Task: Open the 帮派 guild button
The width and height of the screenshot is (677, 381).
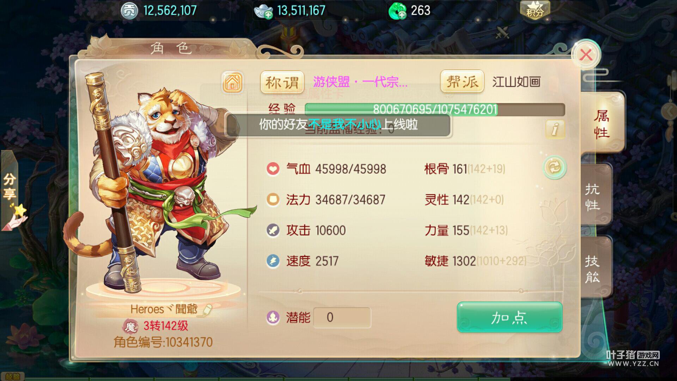Action: (462, 82)
